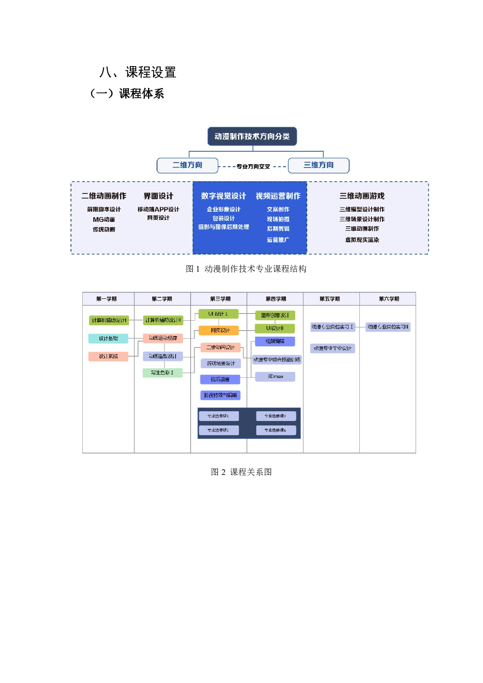Select the 二维方向 box
This screenshot has height=683, width=483.
pos(187,165)
